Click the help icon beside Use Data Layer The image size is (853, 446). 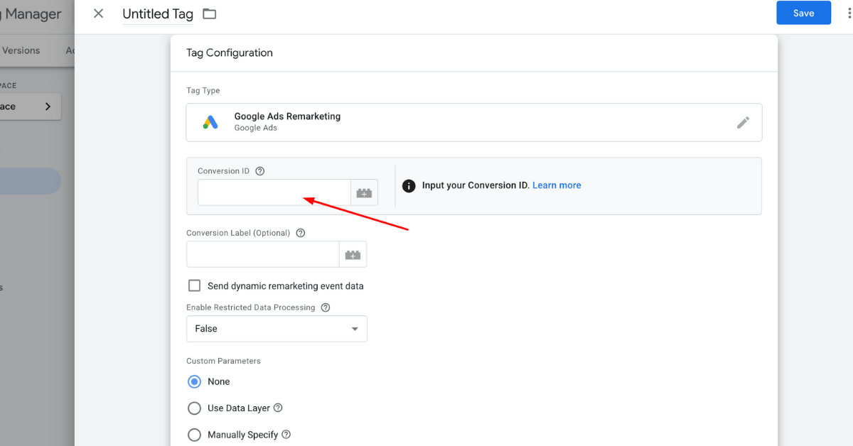point(278,408)
